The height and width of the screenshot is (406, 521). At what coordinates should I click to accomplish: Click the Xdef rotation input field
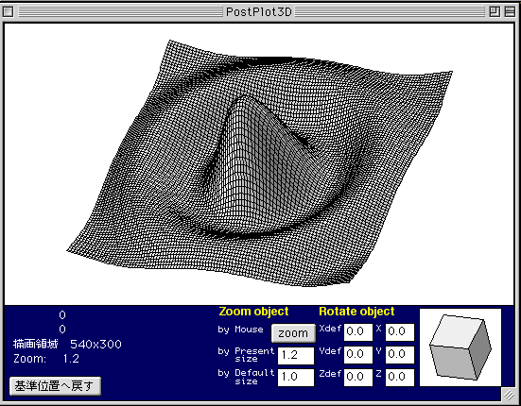[x=358, y=331]
